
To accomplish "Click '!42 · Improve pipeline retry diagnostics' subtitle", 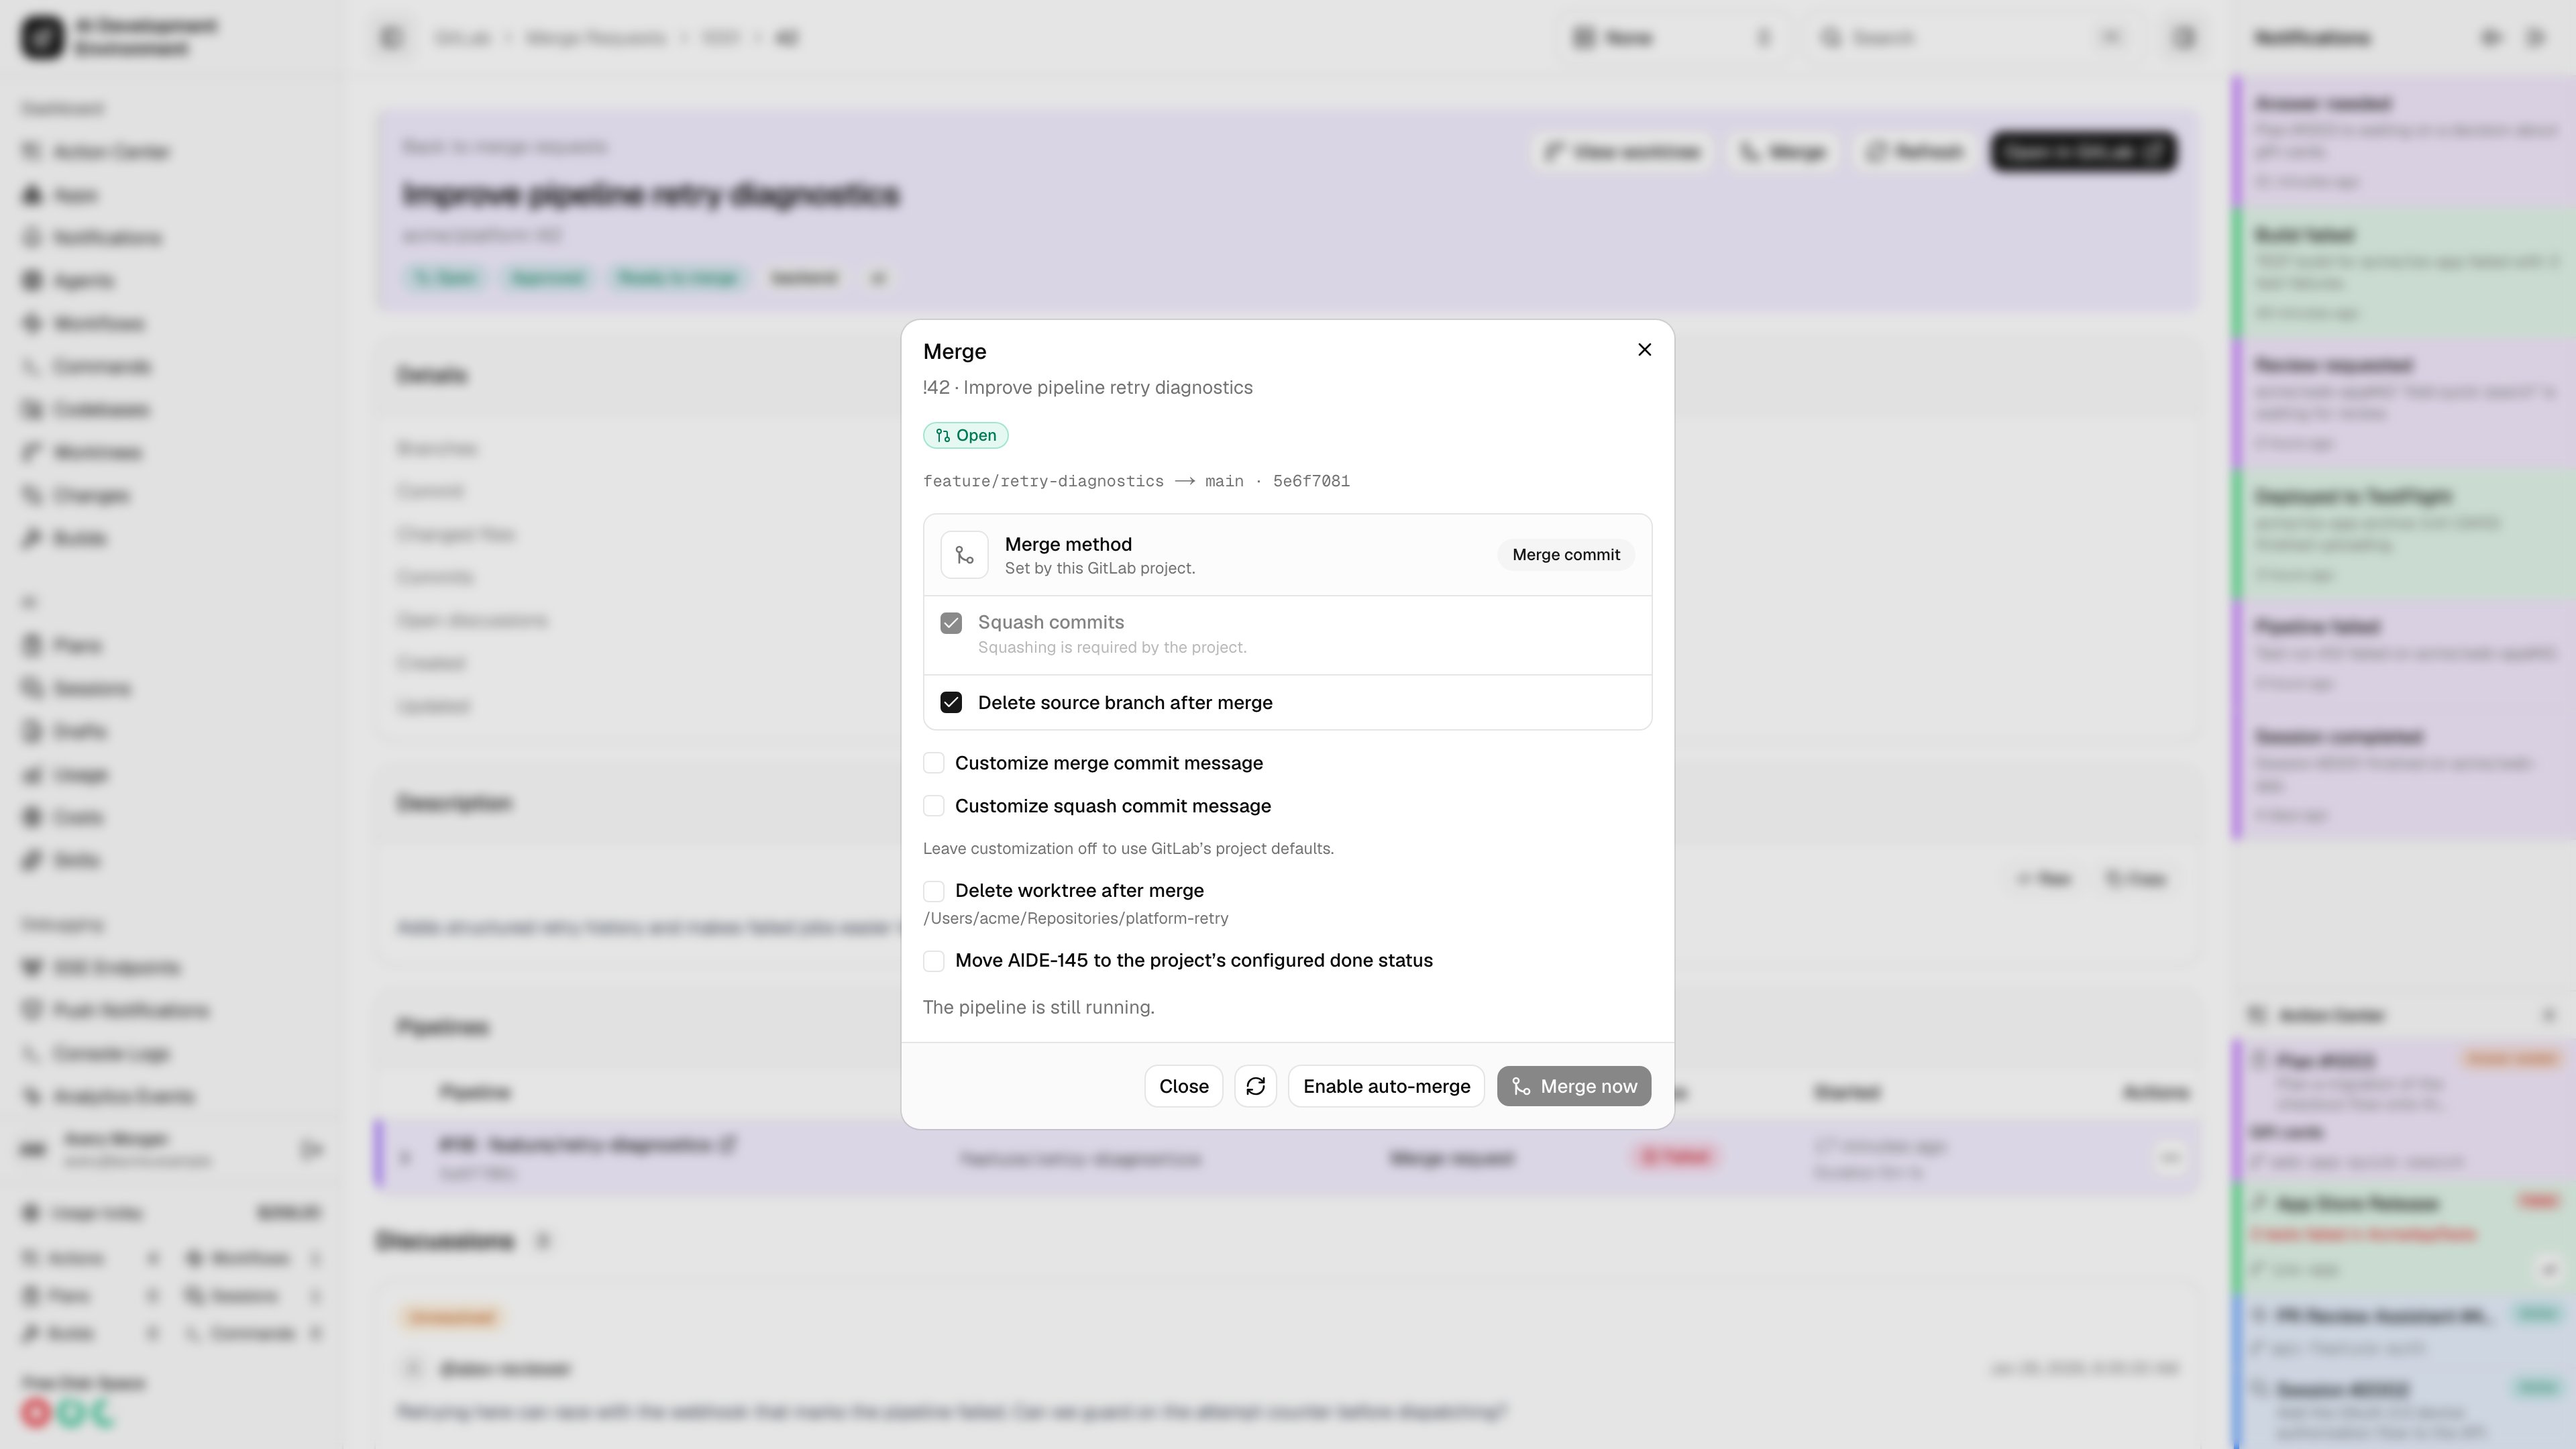I will [1087, 387].
